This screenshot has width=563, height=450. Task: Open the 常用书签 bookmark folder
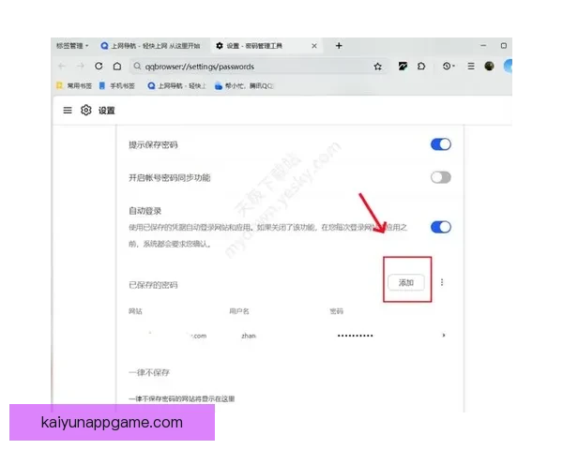tap(74, 85)
